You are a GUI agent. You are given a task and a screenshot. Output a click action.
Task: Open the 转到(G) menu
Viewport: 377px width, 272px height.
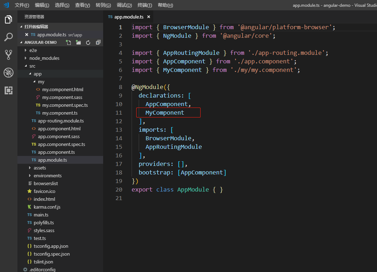103,5
